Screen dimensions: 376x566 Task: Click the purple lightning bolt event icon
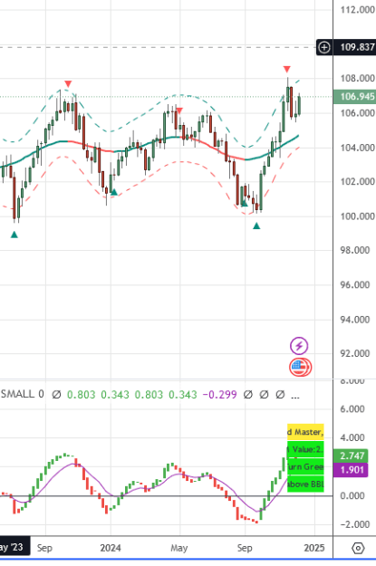point(299,346)
